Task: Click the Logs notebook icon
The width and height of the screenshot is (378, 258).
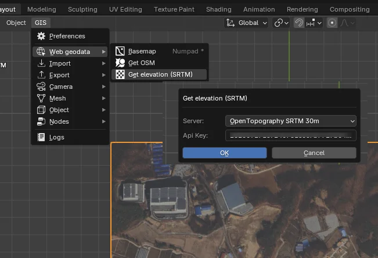Action: point(41,137)
